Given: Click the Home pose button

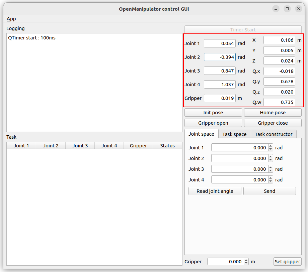Looking at the screenshot, I should (x=273, y=113).
